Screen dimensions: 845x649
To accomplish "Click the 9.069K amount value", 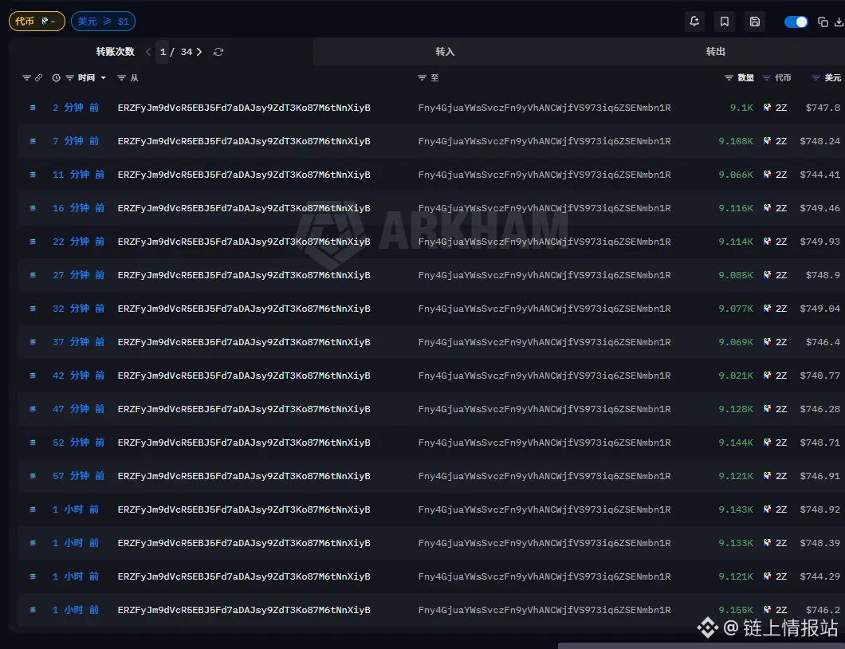I will (736, 342).
